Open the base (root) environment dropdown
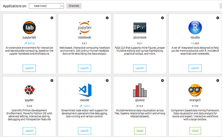222x137 pixels. click(x=46, y=6)
